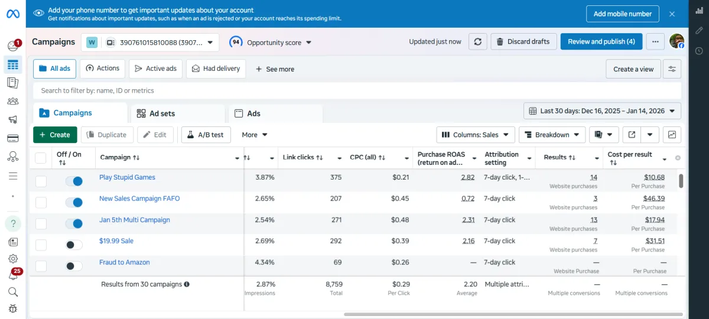
Task: Click the refresh data icon button
Action: click(x=478, y=42)
